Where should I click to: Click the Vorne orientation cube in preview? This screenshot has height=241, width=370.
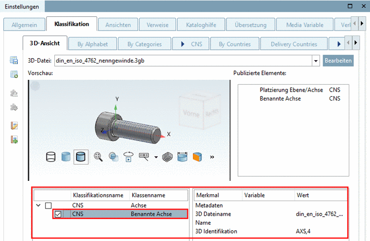[x=199, y=112]
